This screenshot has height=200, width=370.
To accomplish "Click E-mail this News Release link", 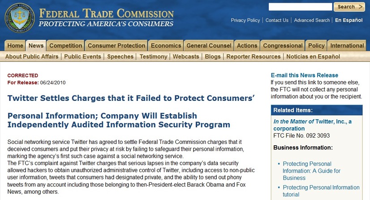I will pos(305,75).
